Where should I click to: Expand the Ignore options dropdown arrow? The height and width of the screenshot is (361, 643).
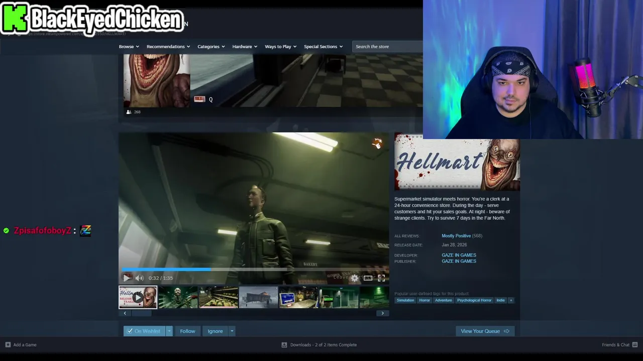click(x=232, y=331)
